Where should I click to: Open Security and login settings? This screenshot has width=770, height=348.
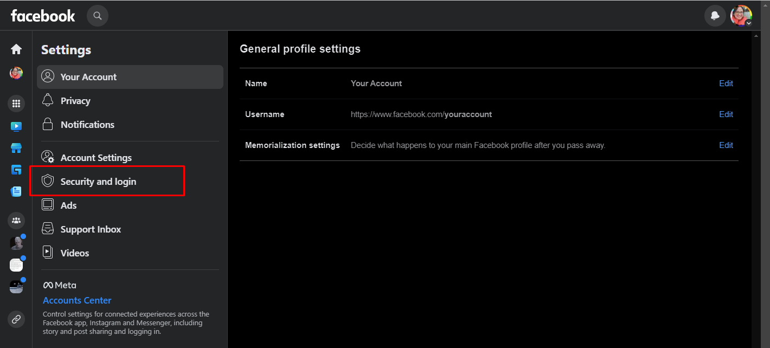pos(98,182)
